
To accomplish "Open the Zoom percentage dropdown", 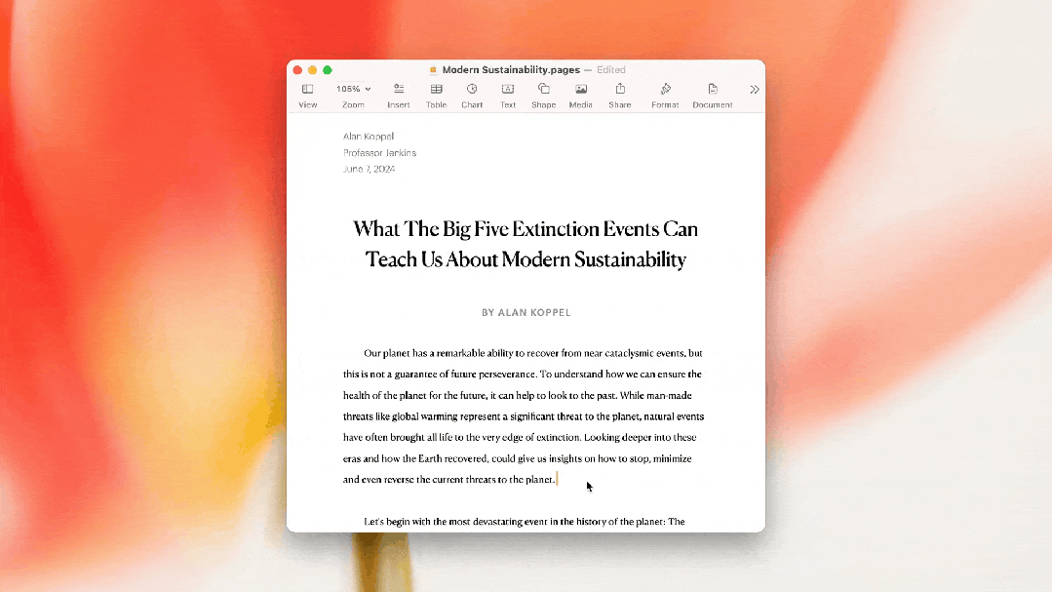I will click(353, 90).
